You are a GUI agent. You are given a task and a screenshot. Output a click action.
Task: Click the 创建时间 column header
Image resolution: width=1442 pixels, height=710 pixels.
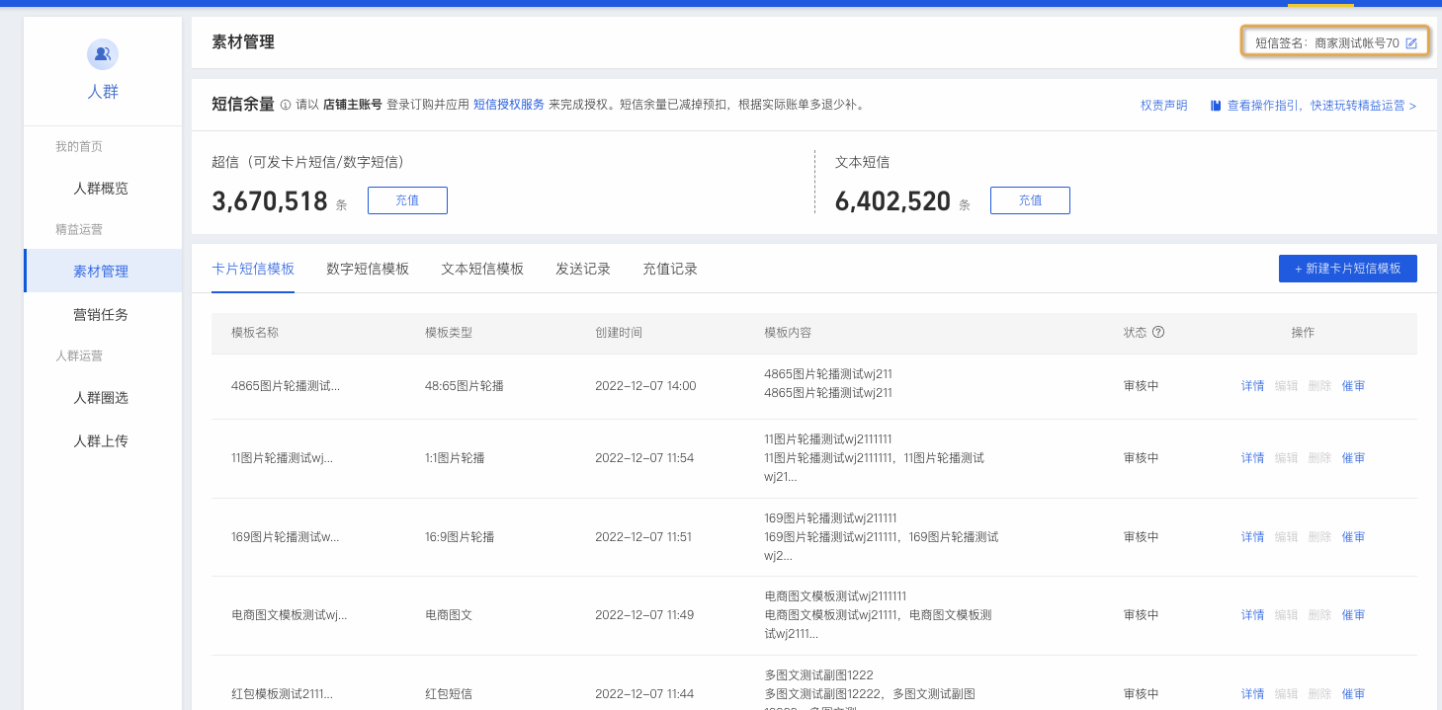(x=619, y=333)
